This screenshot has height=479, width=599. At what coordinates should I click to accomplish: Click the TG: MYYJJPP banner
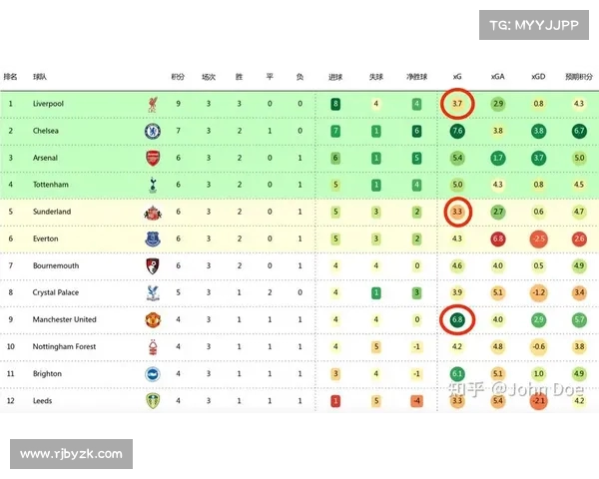pos(533,25)
